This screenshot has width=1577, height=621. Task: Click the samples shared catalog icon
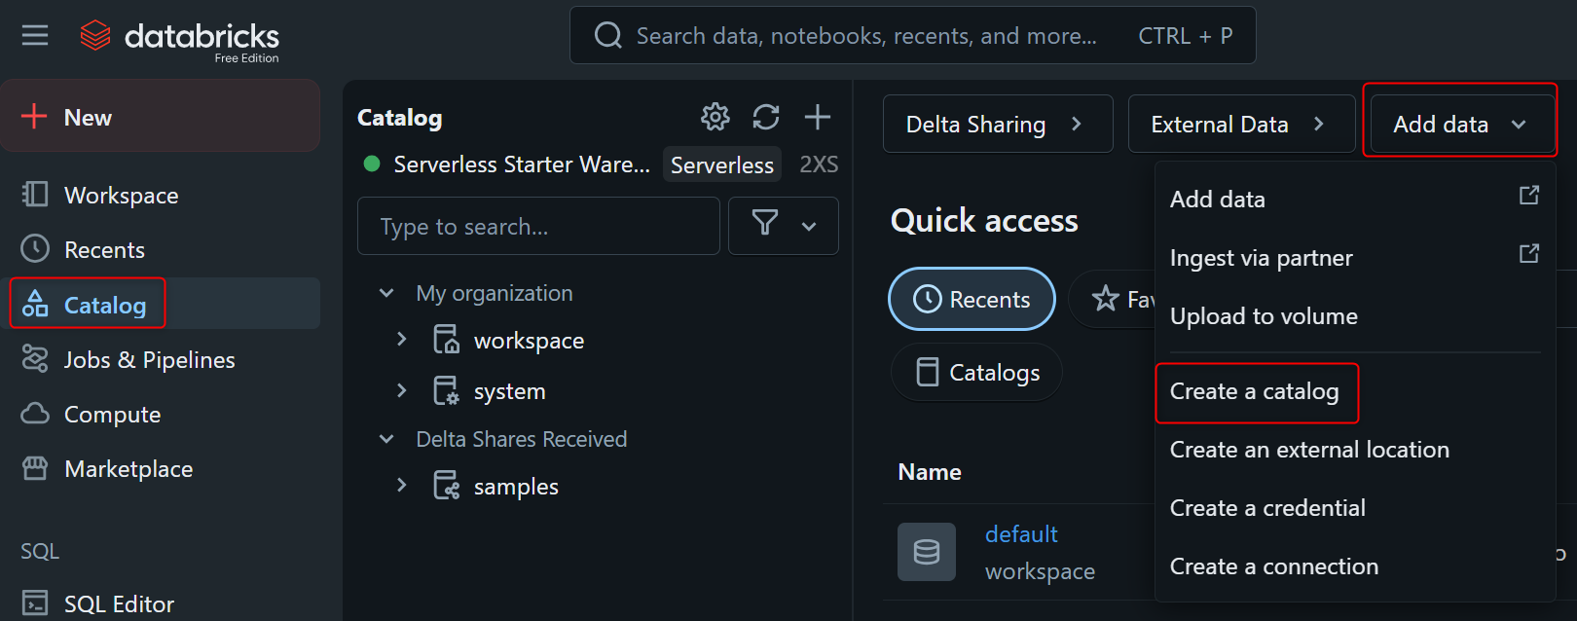[x=446, y=485]
